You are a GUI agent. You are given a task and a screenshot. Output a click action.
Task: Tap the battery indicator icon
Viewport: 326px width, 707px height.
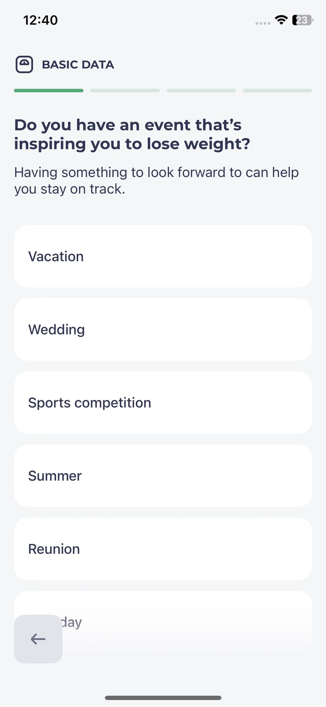point(303,20)
